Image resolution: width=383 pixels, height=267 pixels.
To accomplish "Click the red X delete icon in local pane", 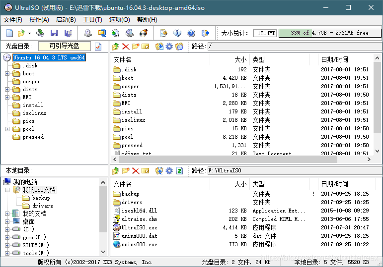I will 136,171.
